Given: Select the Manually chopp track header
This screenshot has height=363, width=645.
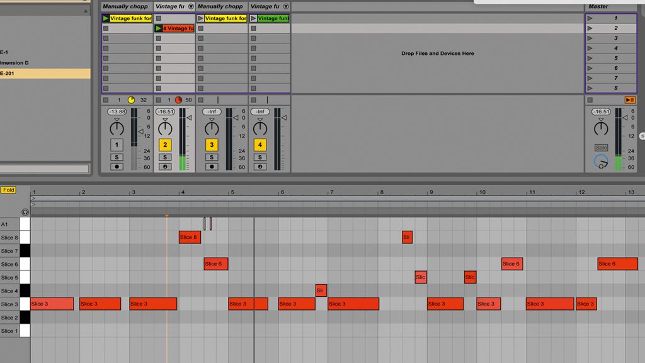Looking at the screenshot, I should 125,6.
